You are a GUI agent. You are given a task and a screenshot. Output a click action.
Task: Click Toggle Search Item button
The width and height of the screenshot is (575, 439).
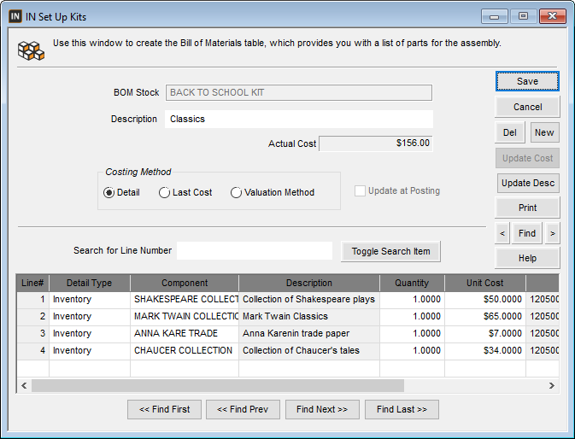coord(390,251)
